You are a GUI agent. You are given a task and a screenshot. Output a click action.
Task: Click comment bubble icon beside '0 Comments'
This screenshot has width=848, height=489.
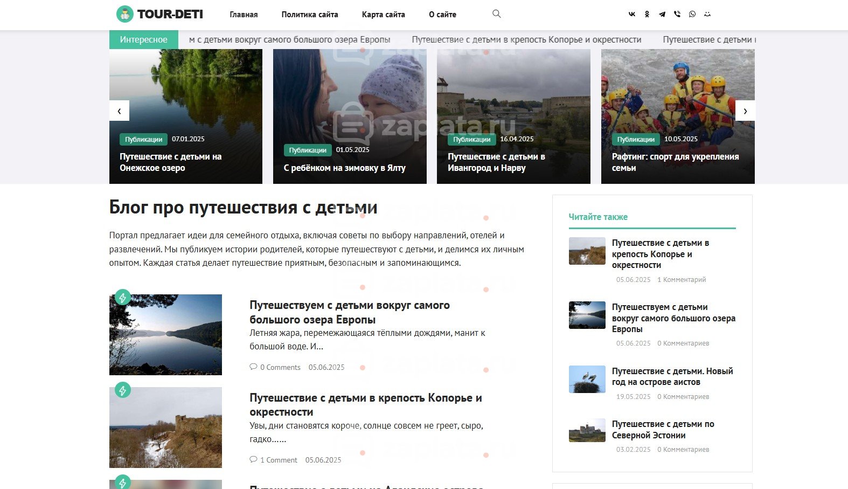pyautogui.click(x=253, y=367)
